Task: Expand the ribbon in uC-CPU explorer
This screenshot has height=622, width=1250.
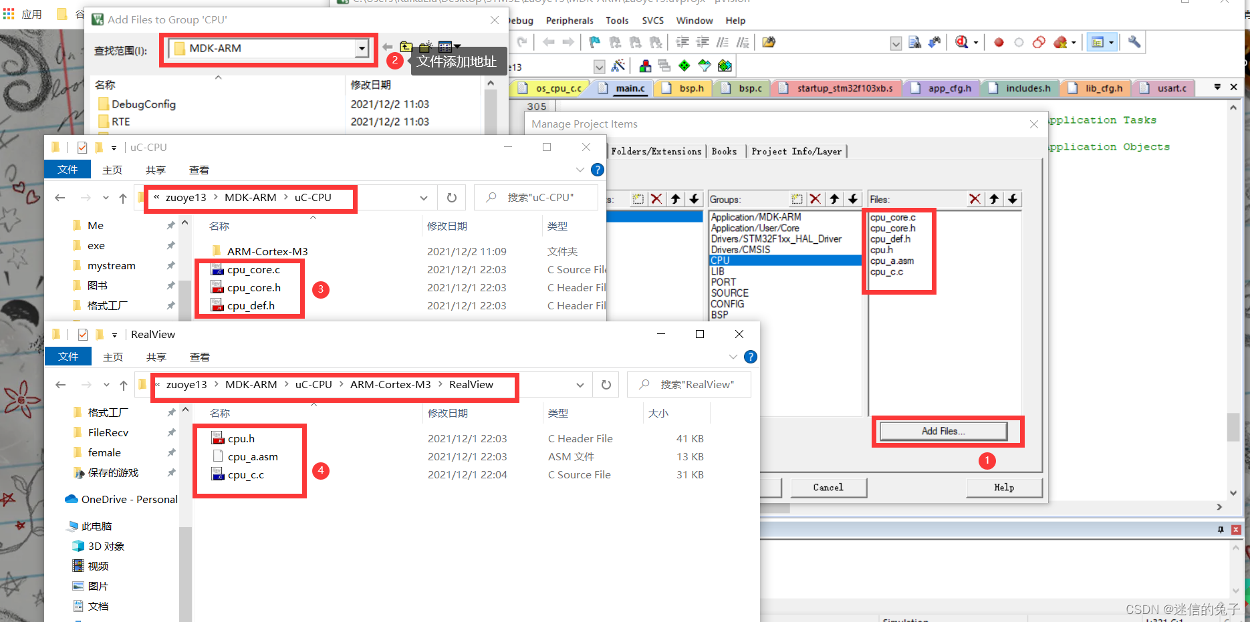Action: tap(580, 170)
